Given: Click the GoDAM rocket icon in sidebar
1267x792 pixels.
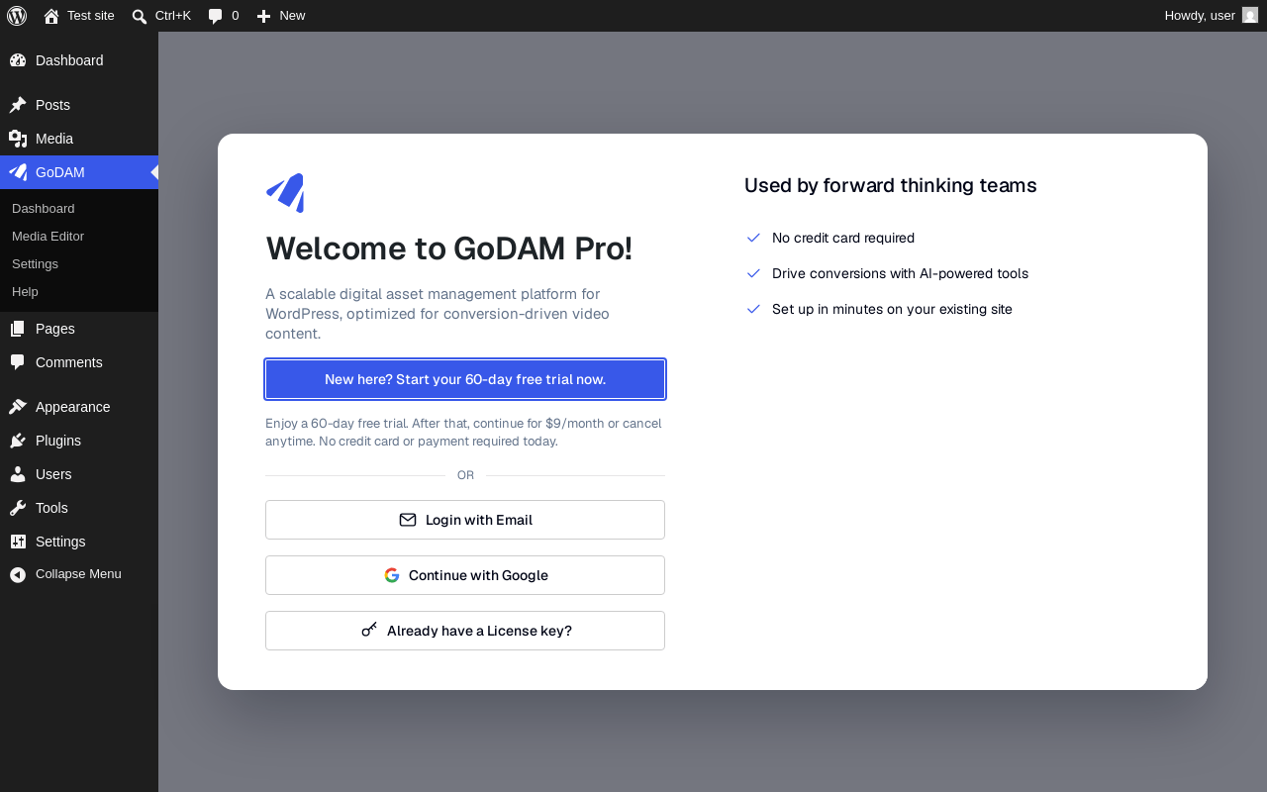Looking at the screenshot, I should pos(18,172).
